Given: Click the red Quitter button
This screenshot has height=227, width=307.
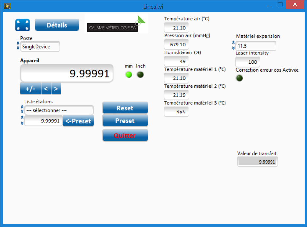Looking at the screenshot, I should coord(125,135).
